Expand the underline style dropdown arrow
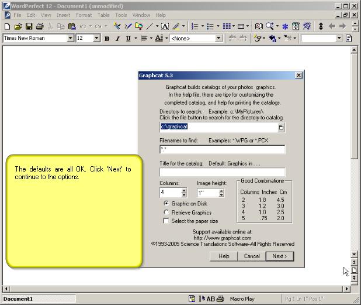 (x=136, y=38)
